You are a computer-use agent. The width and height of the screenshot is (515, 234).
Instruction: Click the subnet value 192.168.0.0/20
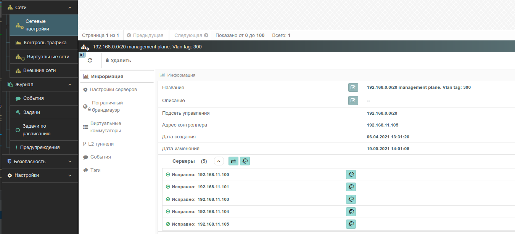pyautogui.click(x=382, y=113)
